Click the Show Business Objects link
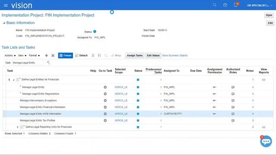 point(175,56)
